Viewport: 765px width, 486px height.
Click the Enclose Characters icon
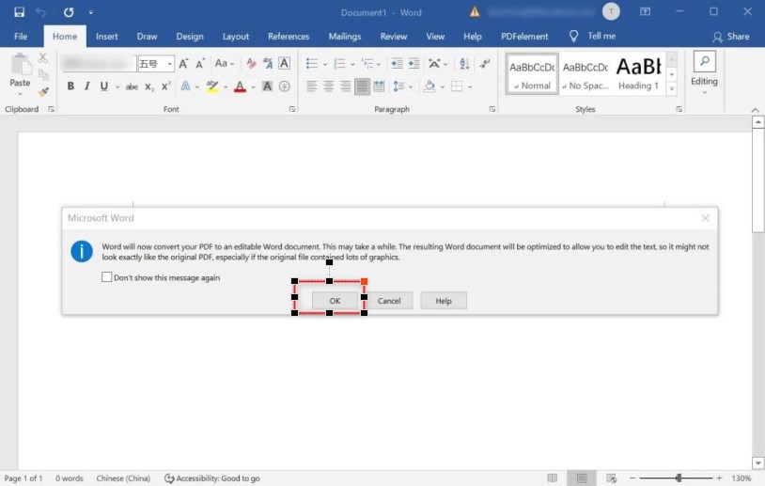point(285,86)
